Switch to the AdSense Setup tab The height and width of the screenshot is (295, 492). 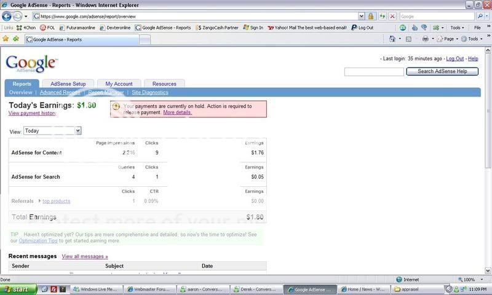pyautogui.click(x=68, y=84)
